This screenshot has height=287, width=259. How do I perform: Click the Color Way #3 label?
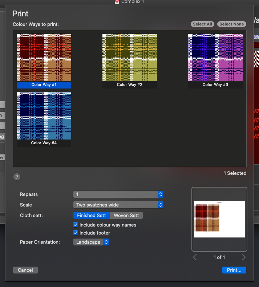215,85
